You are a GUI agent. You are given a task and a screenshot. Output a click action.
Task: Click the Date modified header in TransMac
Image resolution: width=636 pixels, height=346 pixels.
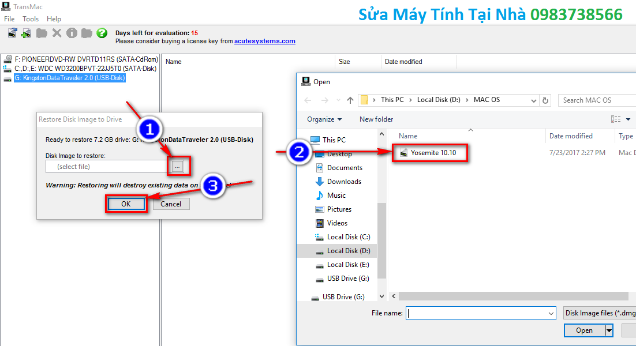(403, 62)
